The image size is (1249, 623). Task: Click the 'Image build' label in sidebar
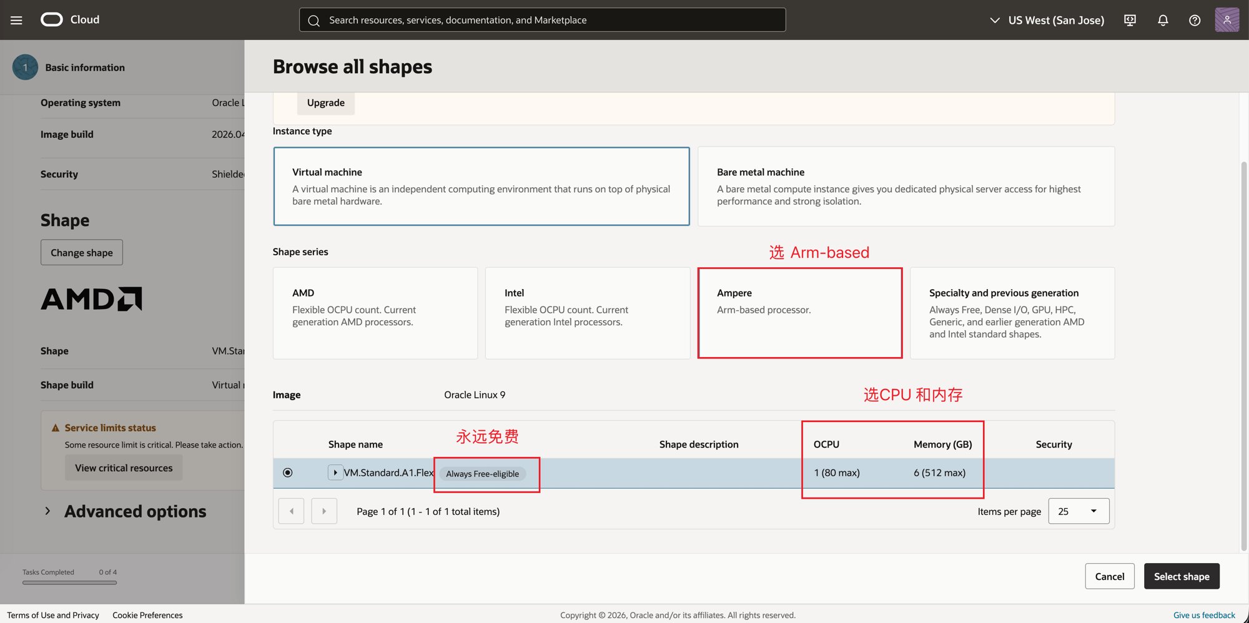click(x=67, y=134)
